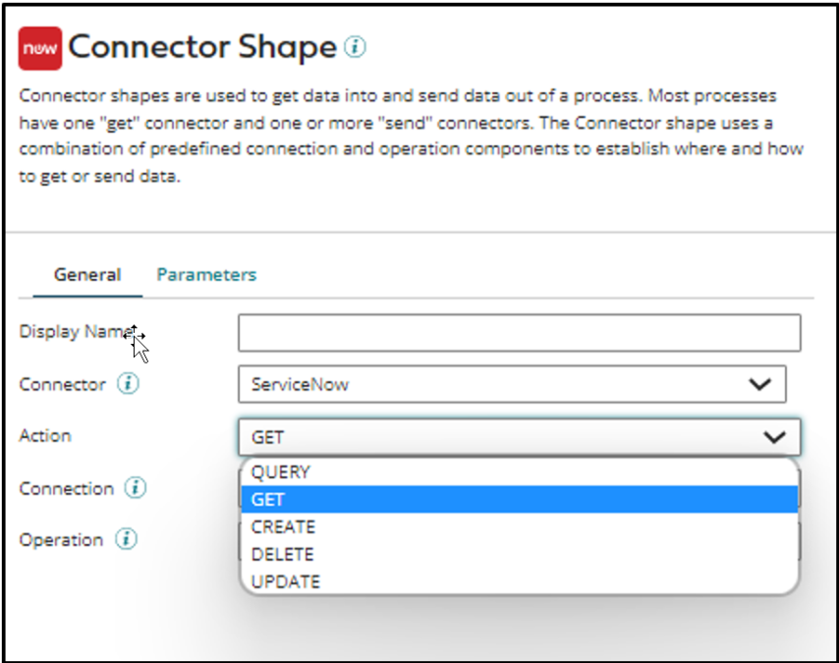Switch to the General tab
Screen dimensions: 839x663
tap(87, 275)
